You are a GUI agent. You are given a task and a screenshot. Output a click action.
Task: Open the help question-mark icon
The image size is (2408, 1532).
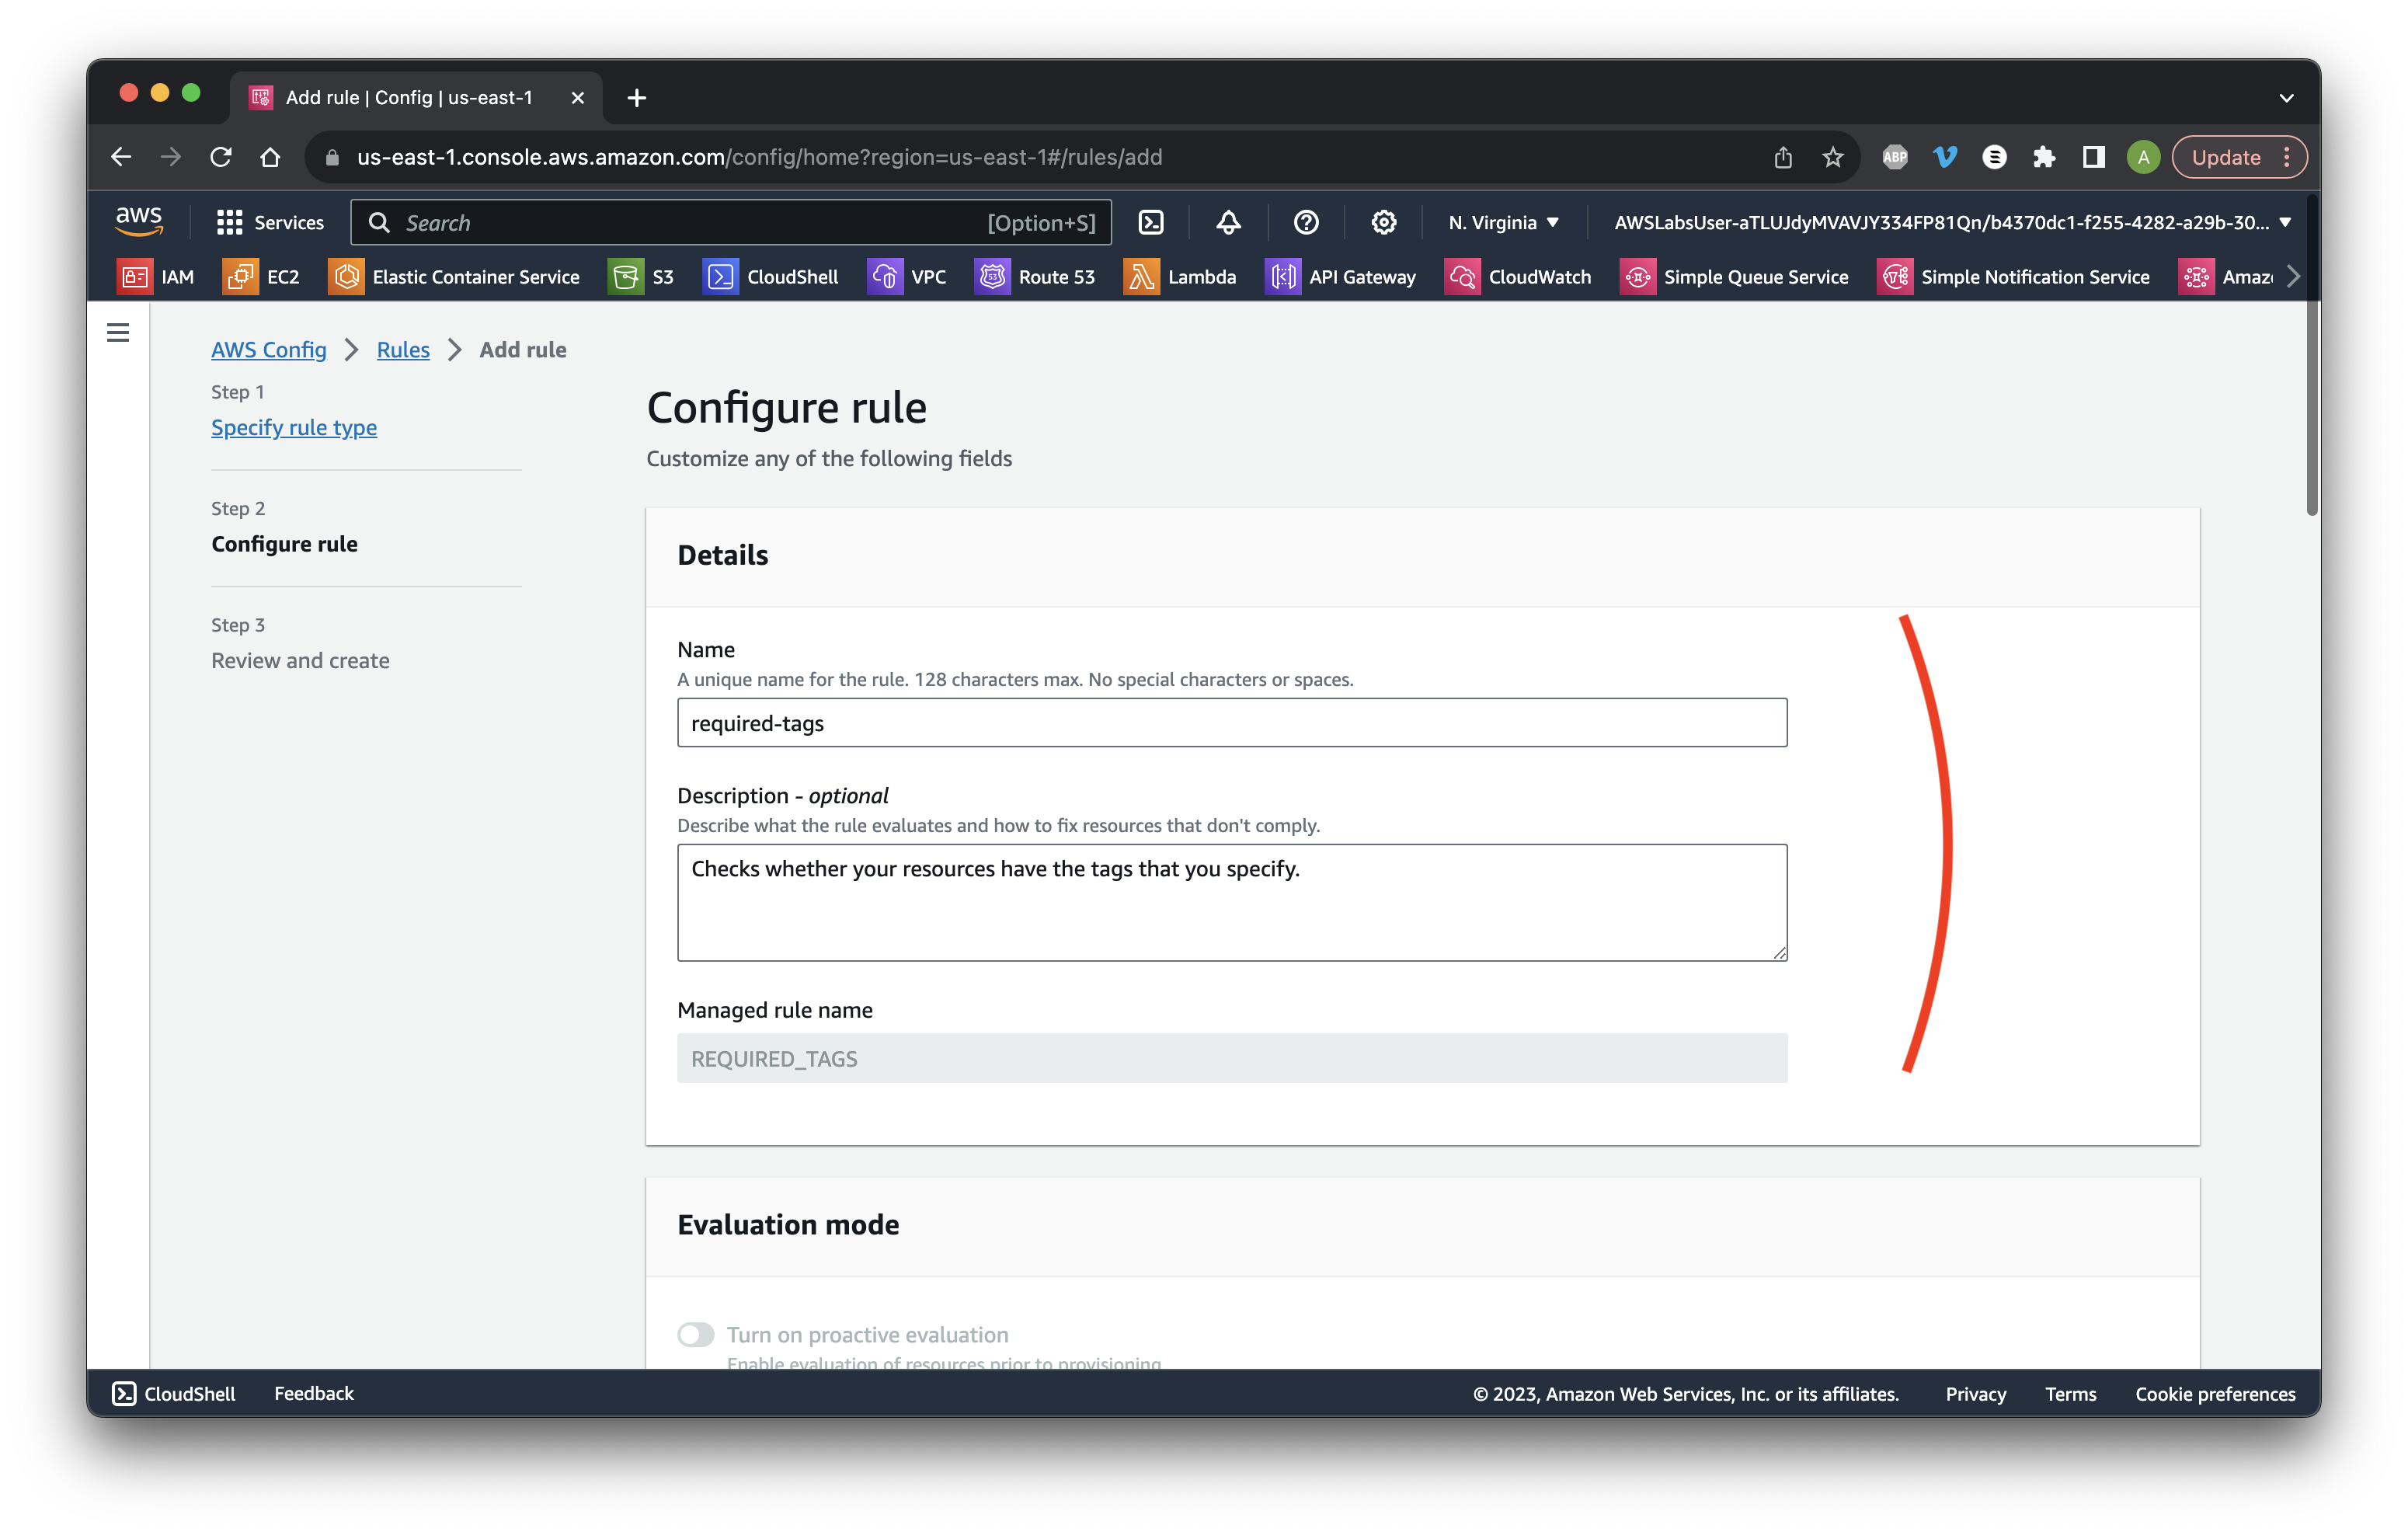[1305, 222]
